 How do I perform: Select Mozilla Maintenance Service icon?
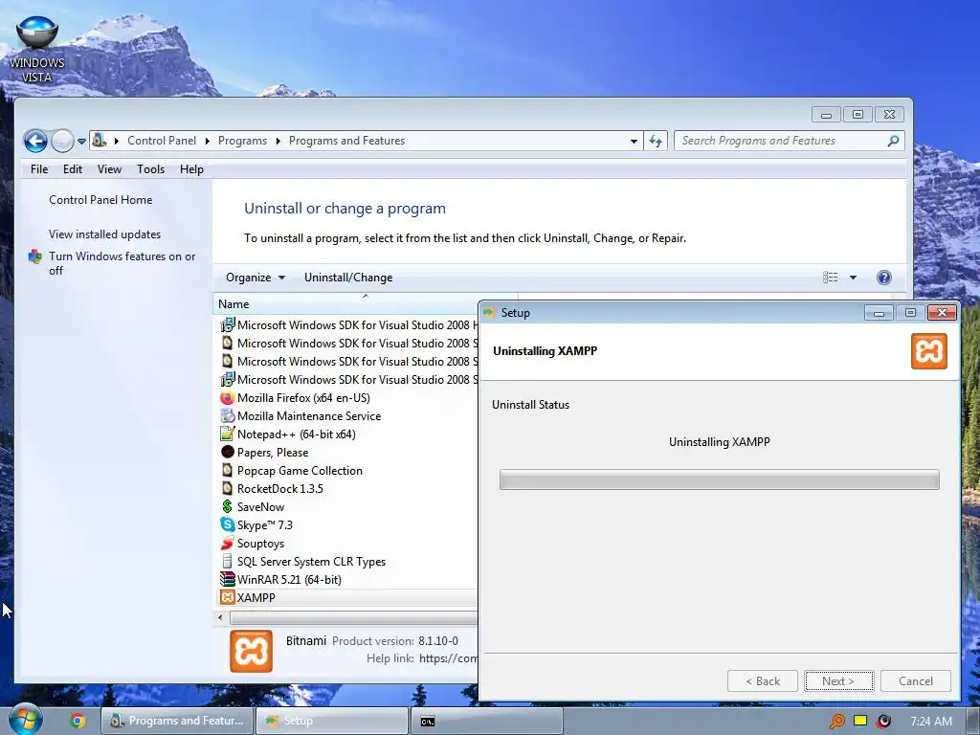point(228,416)
